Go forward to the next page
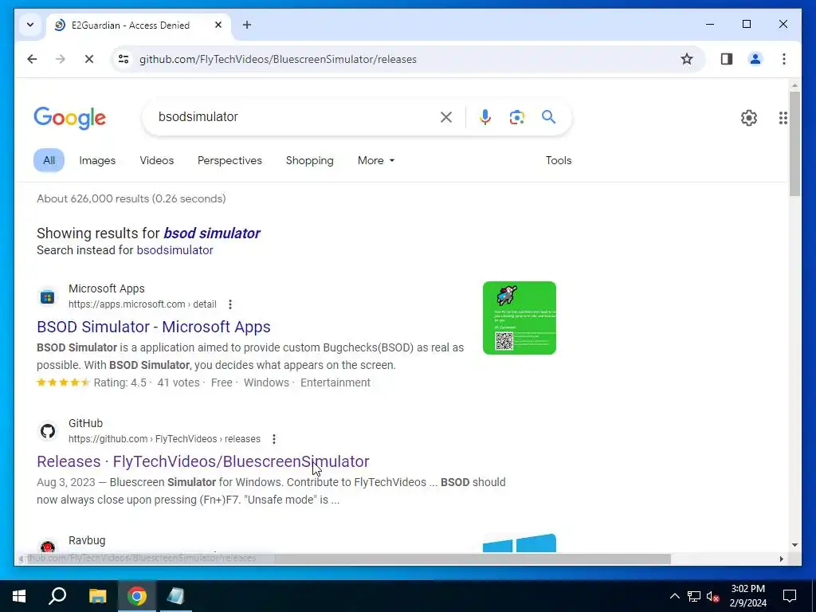816x612 pixels. point(61,59)
